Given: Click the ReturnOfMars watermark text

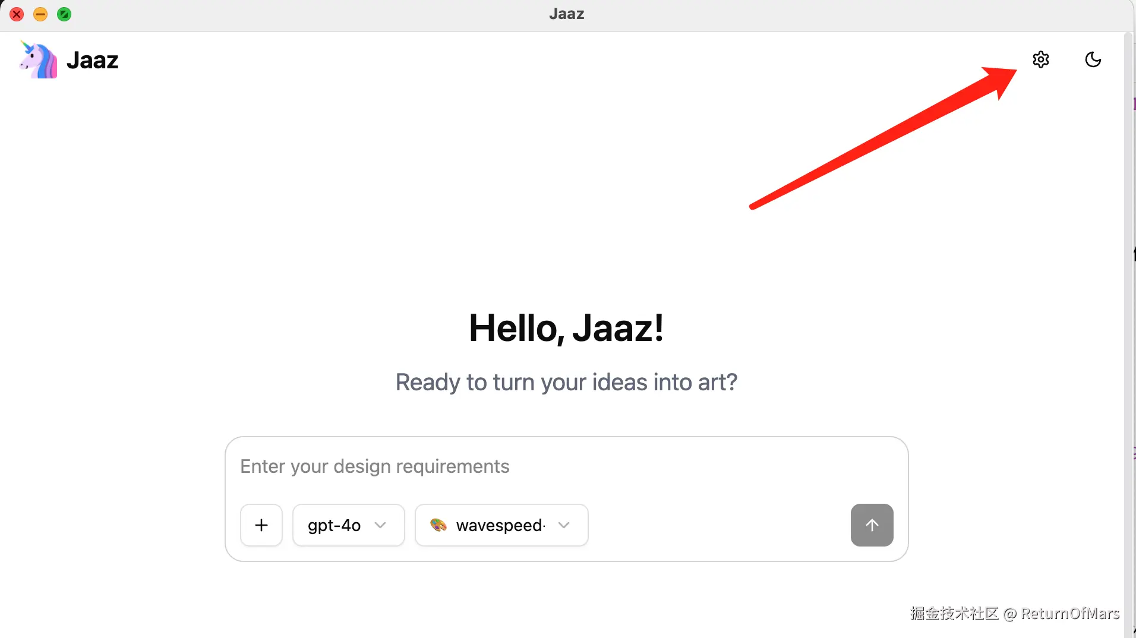Looking at the screenshot, I should (x=1070, y=613).
